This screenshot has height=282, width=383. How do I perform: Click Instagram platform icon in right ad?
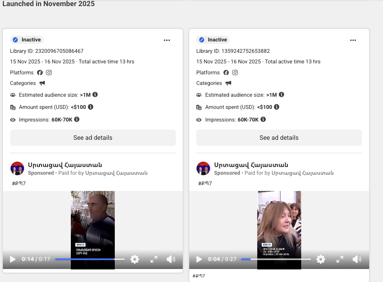point(235,73)
